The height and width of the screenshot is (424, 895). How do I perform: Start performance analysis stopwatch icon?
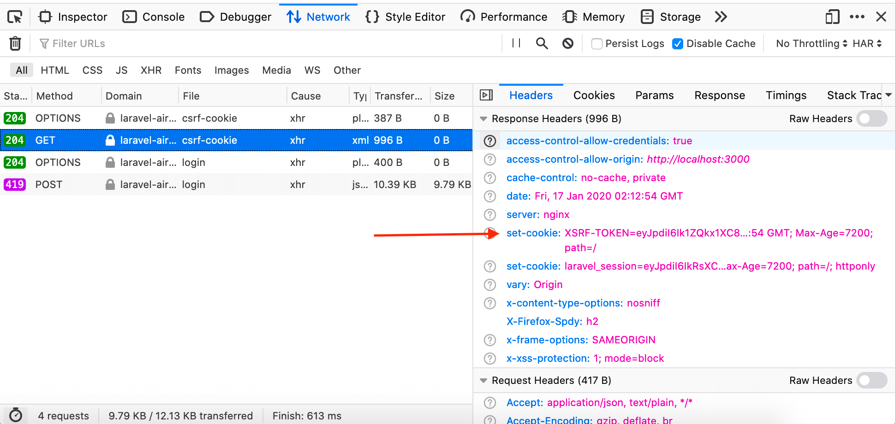click(16, 415)
